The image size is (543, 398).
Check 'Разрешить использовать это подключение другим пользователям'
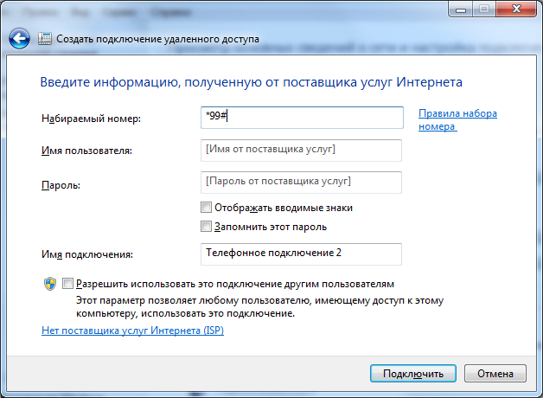tap(67, 283)
